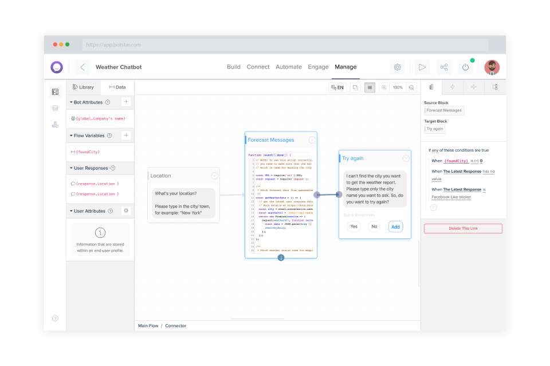Zoom out using the magnifier minus icon
The image size is (550, 366).
tap(411, 87)
